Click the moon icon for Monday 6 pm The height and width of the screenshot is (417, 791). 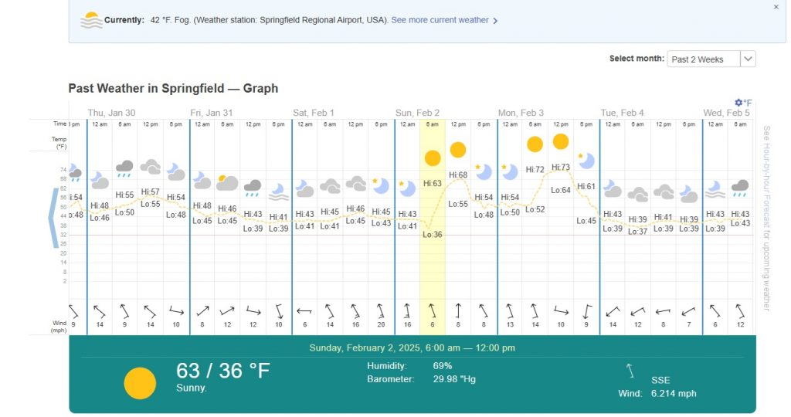tap(587, 161)
